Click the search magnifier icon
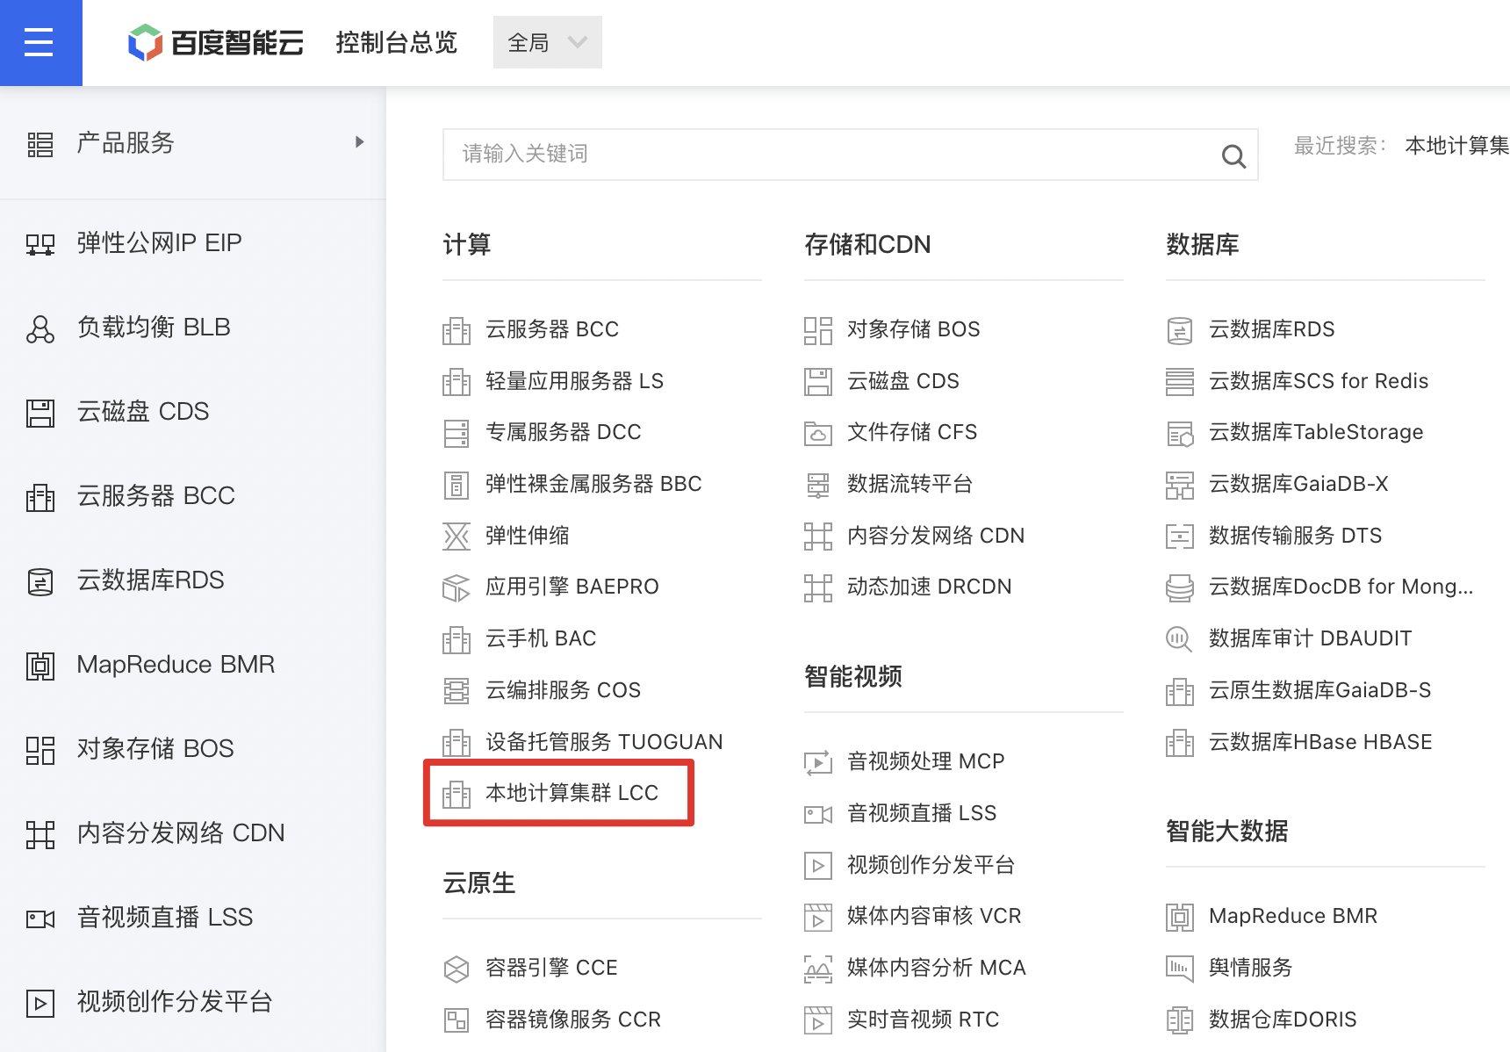Screen dimensions: 1510x1052 point(1233,156)
